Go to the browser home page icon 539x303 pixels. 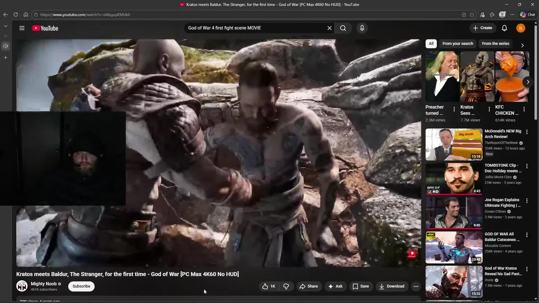click(26, 15)
